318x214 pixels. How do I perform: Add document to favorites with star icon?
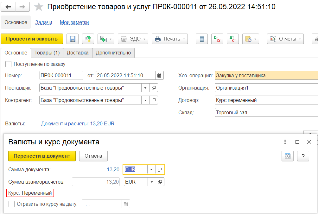pos(39,7)
